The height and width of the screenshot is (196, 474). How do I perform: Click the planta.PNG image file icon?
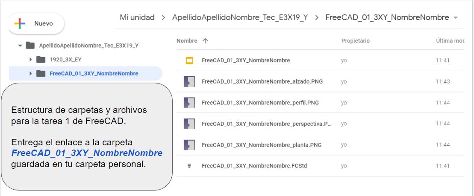tap(189, 145)
